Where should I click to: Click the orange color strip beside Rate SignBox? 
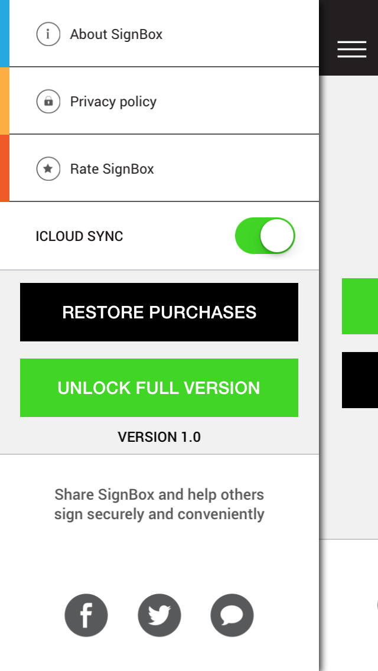(5, 168)
